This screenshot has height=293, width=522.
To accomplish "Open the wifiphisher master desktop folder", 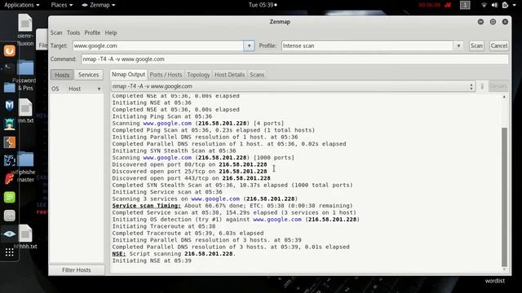I will [25, 167].
